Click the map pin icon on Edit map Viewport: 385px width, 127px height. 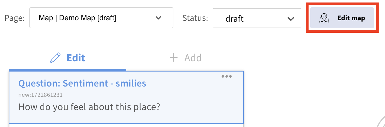(x=324, y=18)
